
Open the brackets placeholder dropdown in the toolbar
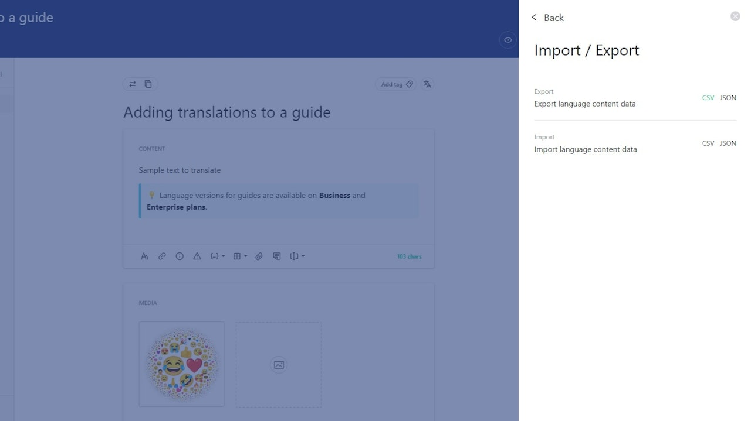pyautogui.click(x=297, y=256)
